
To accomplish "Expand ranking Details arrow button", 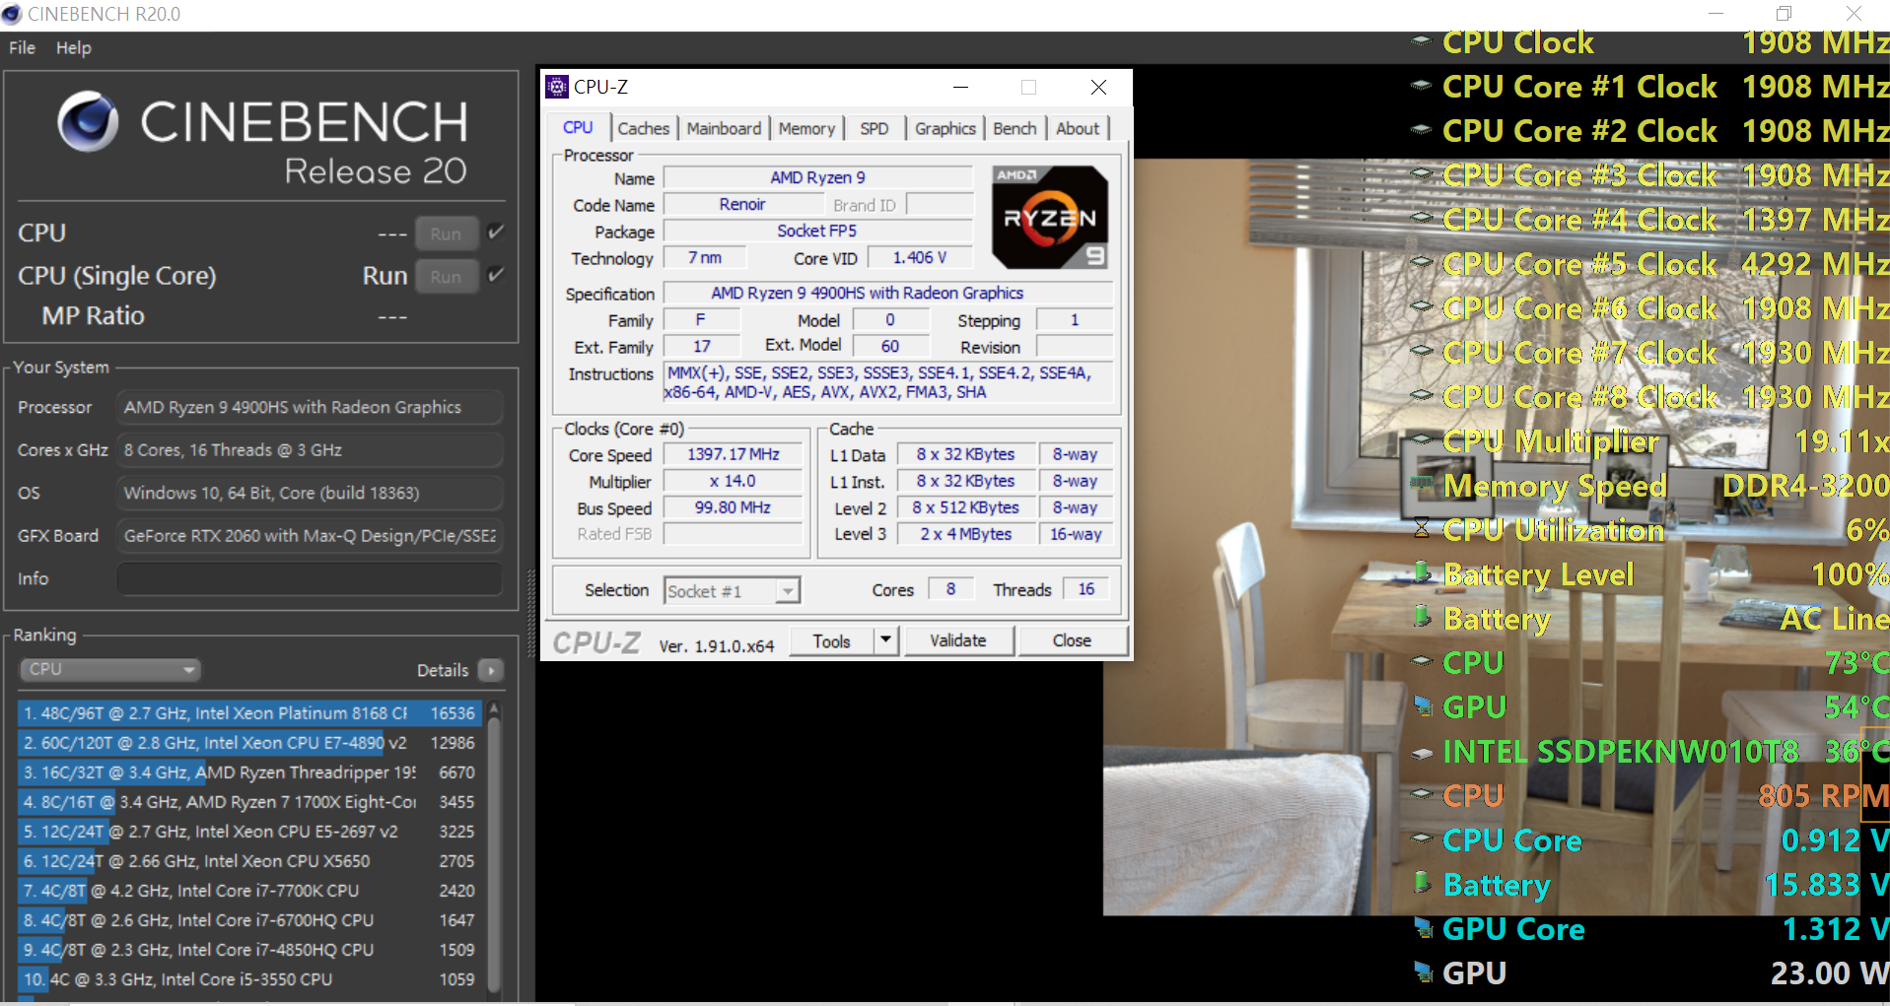I will click(490, 670).
